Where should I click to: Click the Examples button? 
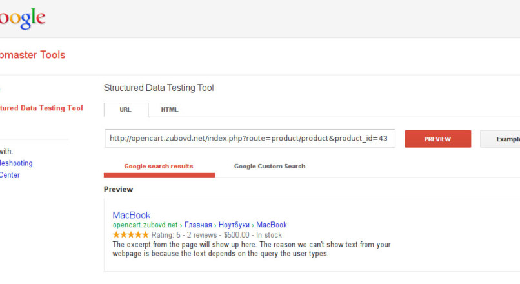[x=500, y=139]
